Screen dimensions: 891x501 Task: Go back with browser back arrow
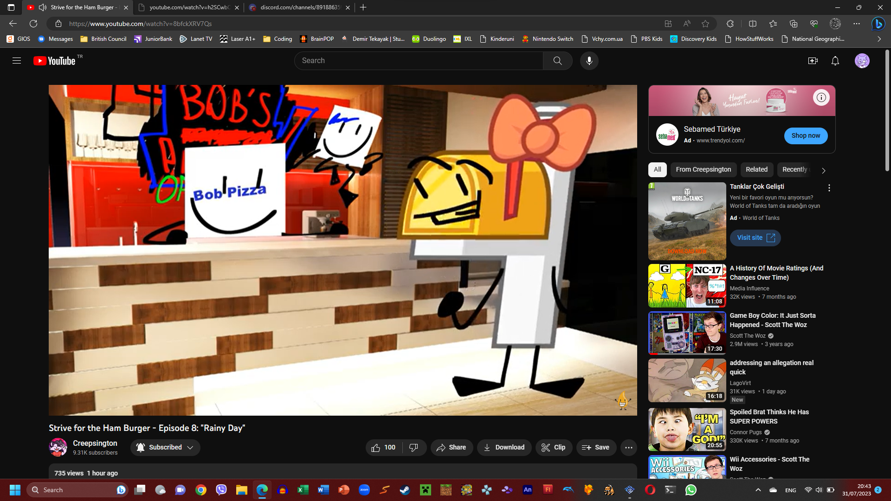(13, 24)
